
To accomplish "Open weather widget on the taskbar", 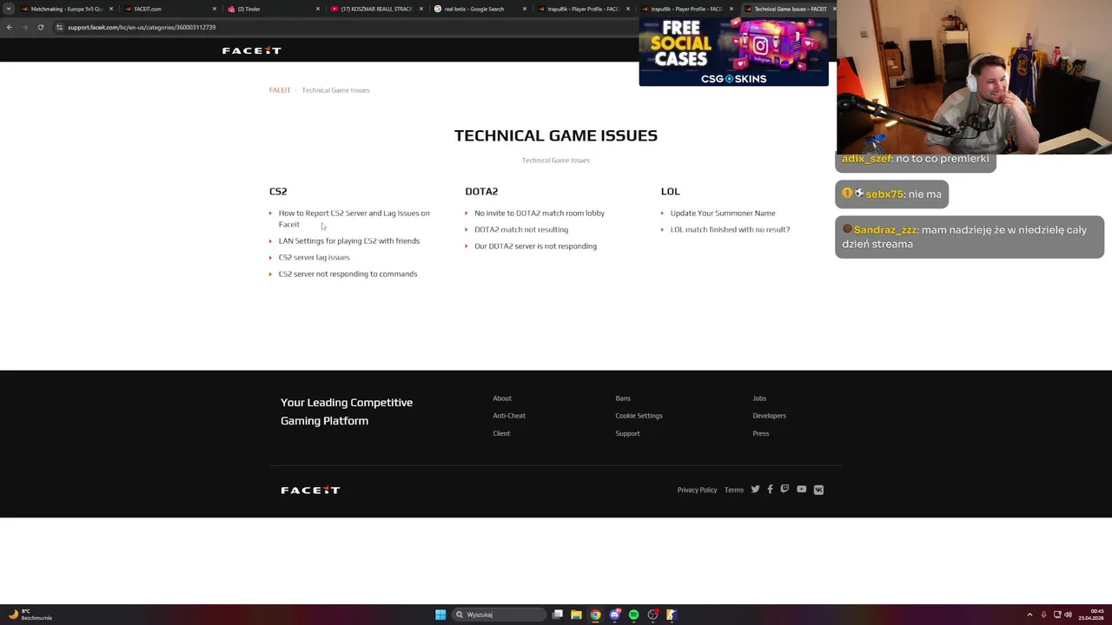I will [30, 615].
